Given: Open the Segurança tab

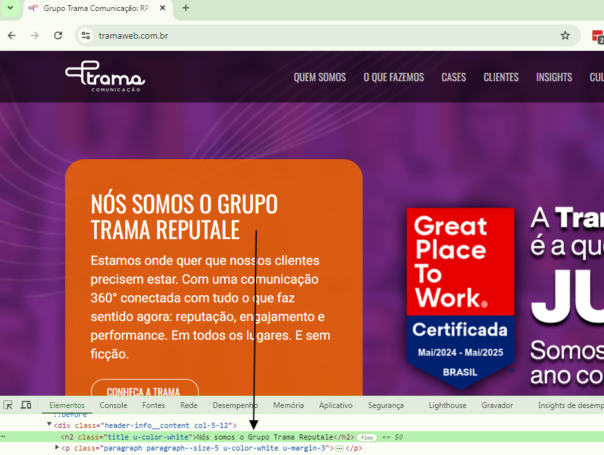Looking at the screenshot, I should coord(386,405).
